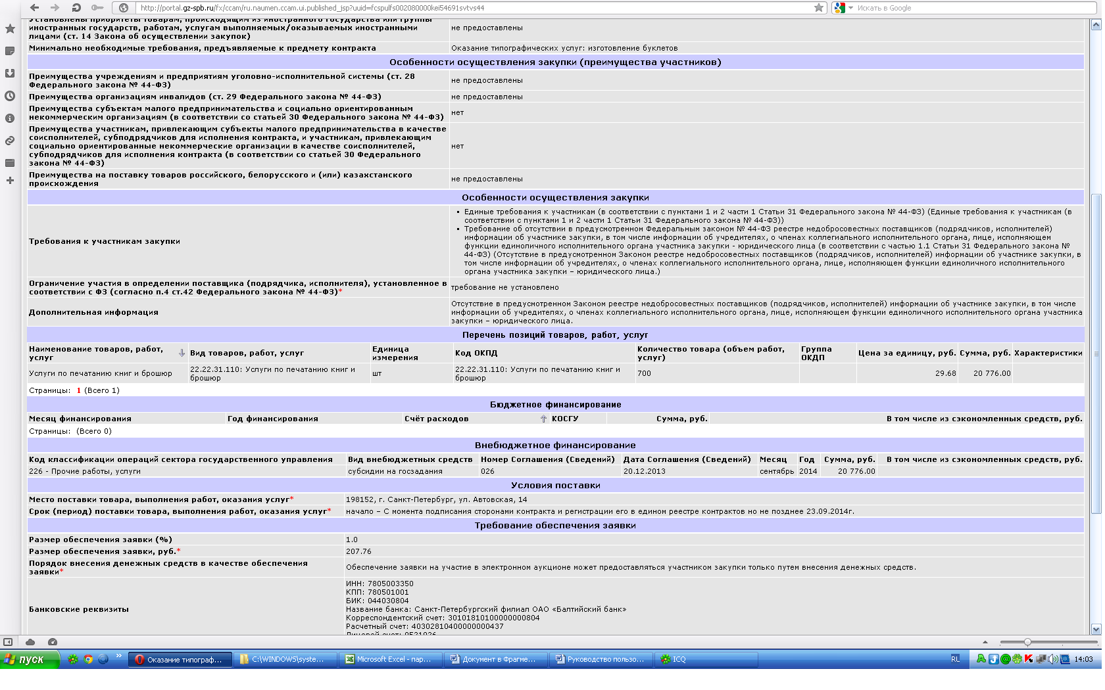Expand the quick launch overflow chevrons
This screenshot has width=1105, height=690.
point(119,656)
